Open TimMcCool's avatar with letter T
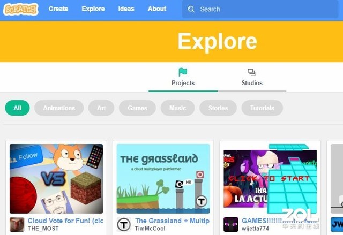Viewport: 343px width, 235px height. coord(124,224)
